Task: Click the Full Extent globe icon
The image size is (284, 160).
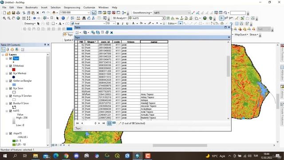Action: (x=18, y=18)
